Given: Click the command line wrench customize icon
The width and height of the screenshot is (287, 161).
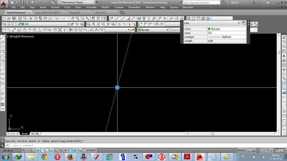Looking at the screenshot, I should point(2,145).
